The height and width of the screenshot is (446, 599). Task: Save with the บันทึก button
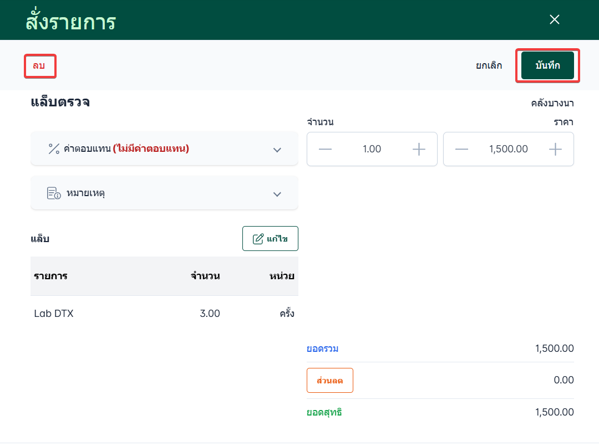pos(547,65)
